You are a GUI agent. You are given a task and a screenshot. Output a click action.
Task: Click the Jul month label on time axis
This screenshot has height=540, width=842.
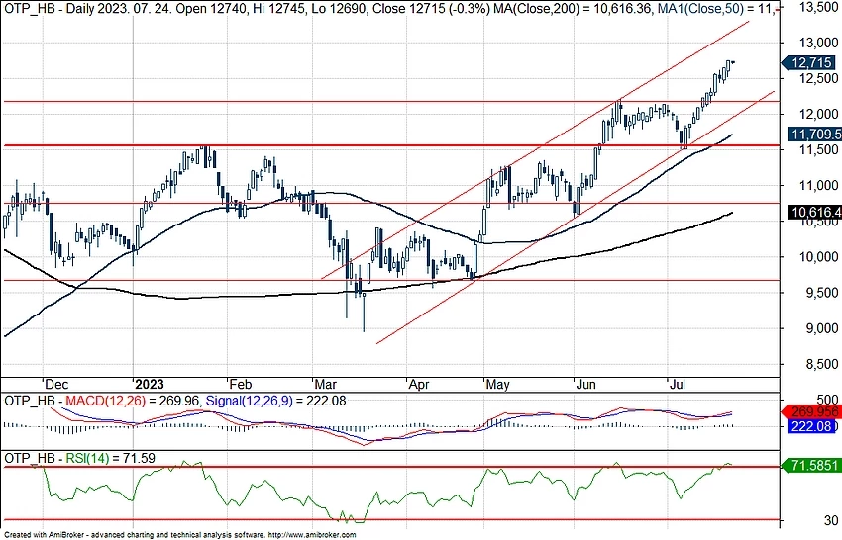678,385
